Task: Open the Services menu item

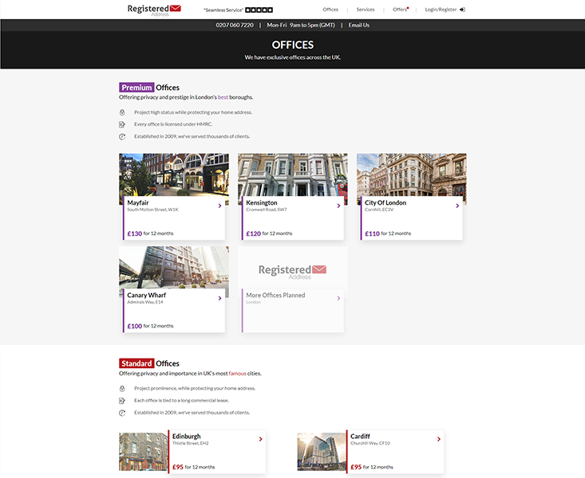Action: pos(366,10)
